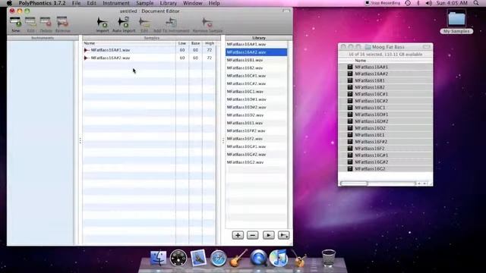Click the import-to-samples arrow button under Library
Viewport: 486px width, 273px height.
tap(283, 235)
